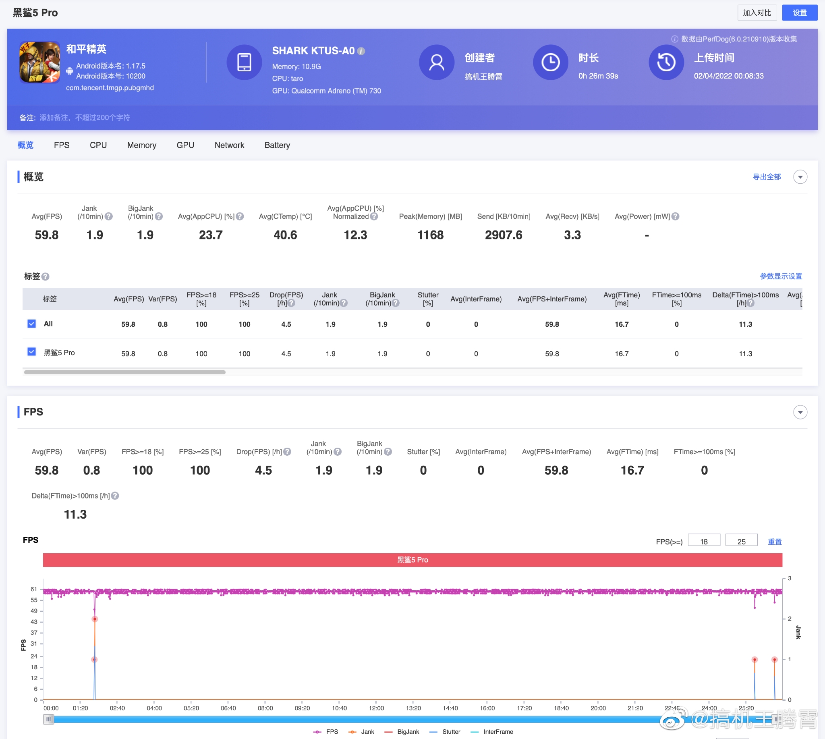Image resolution: width=825 pixels, height=739 pixels.
Task: Toggle Jank series in chart legend
Action: pos(361,732)
